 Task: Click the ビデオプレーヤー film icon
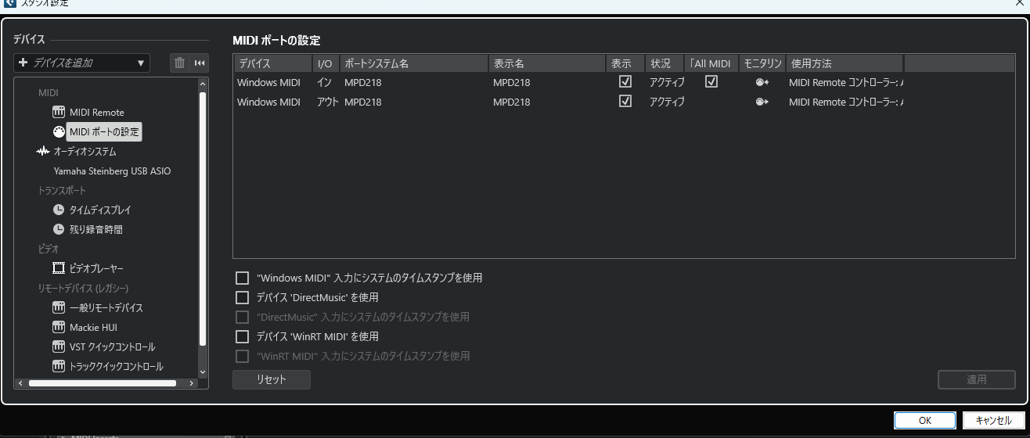tap(59, 268)
